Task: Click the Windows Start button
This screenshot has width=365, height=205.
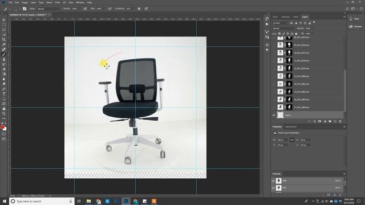Action: click(4, 201)
